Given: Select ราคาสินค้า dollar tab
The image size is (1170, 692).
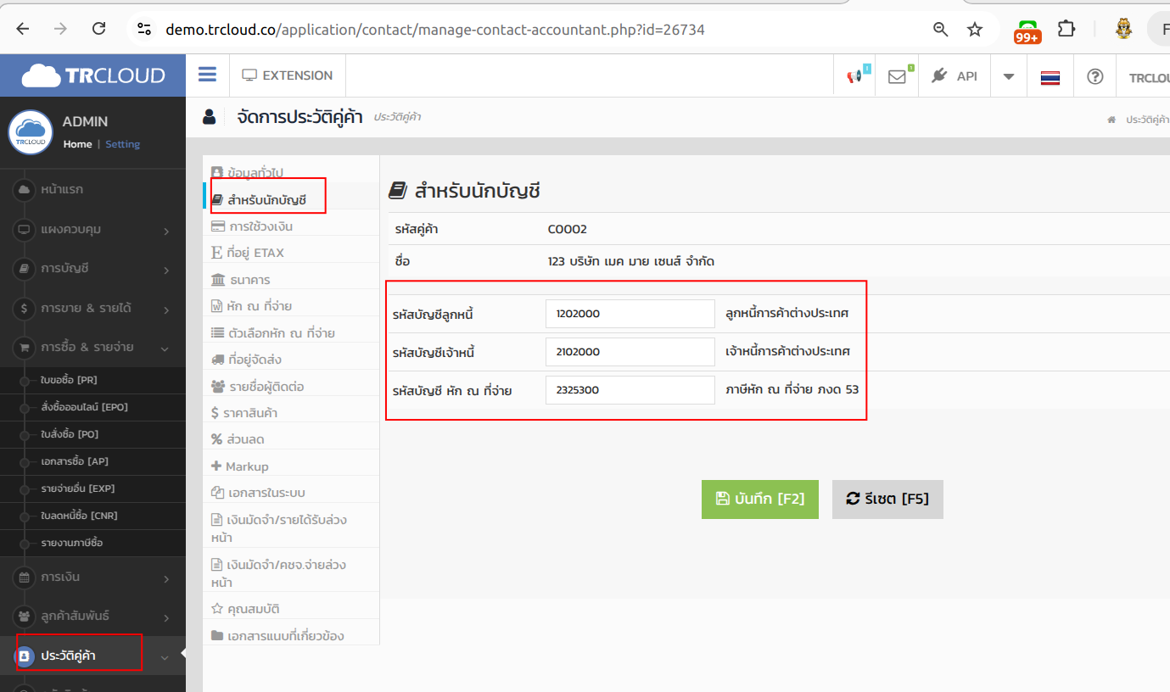Looking at the screenshot, I should pyautogui.click(x=291, y=413).
